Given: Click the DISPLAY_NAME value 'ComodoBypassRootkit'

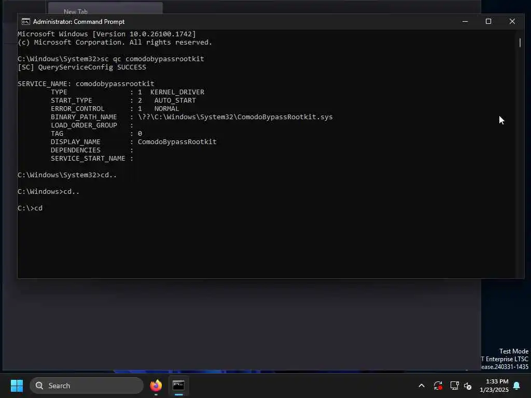Looking at the screenshot, I should (x=177, y=142).
